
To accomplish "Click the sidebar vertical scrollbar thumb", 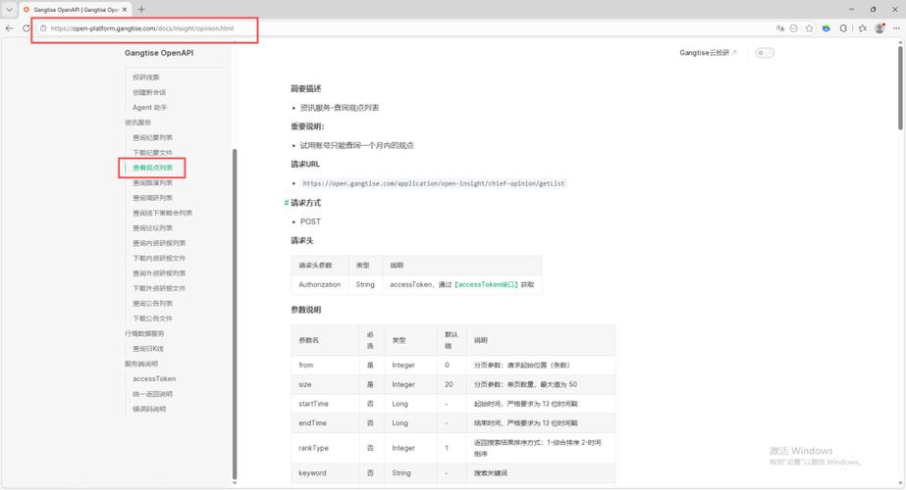I will click(x=235, y=315).
